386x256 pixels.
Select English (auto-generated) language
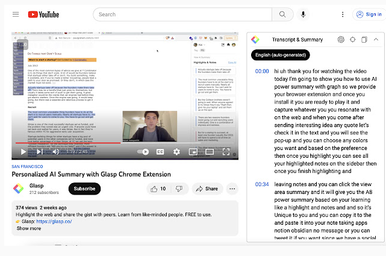[x=281, y=55]
